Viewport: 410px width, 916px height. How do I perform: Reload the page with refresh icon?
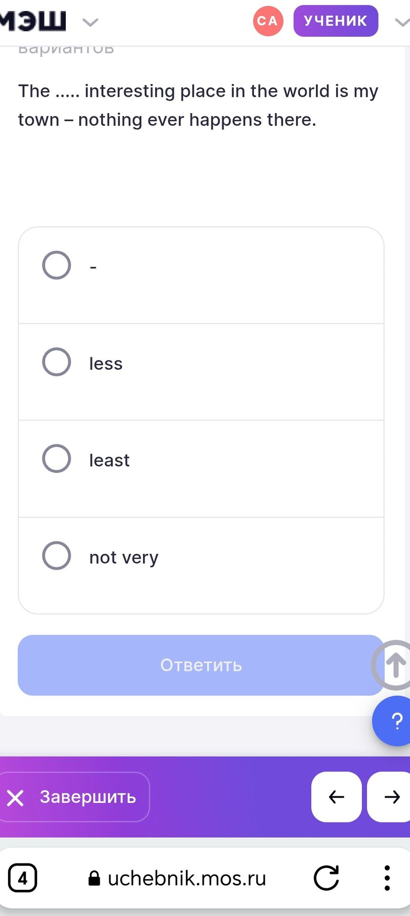tap(326, 878)
